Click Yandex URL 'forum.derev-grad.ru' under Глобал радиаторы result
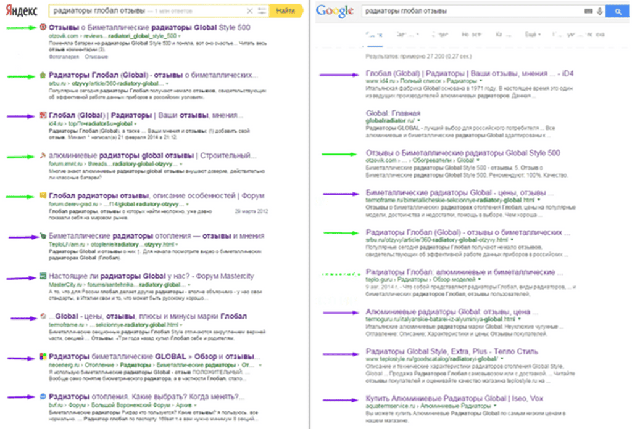The image size is (632, 429). (x=73, y=205)
